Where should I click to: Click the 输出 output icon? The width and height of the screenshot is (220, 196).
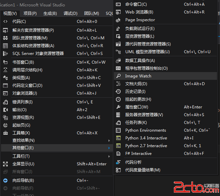coord(5,110)
